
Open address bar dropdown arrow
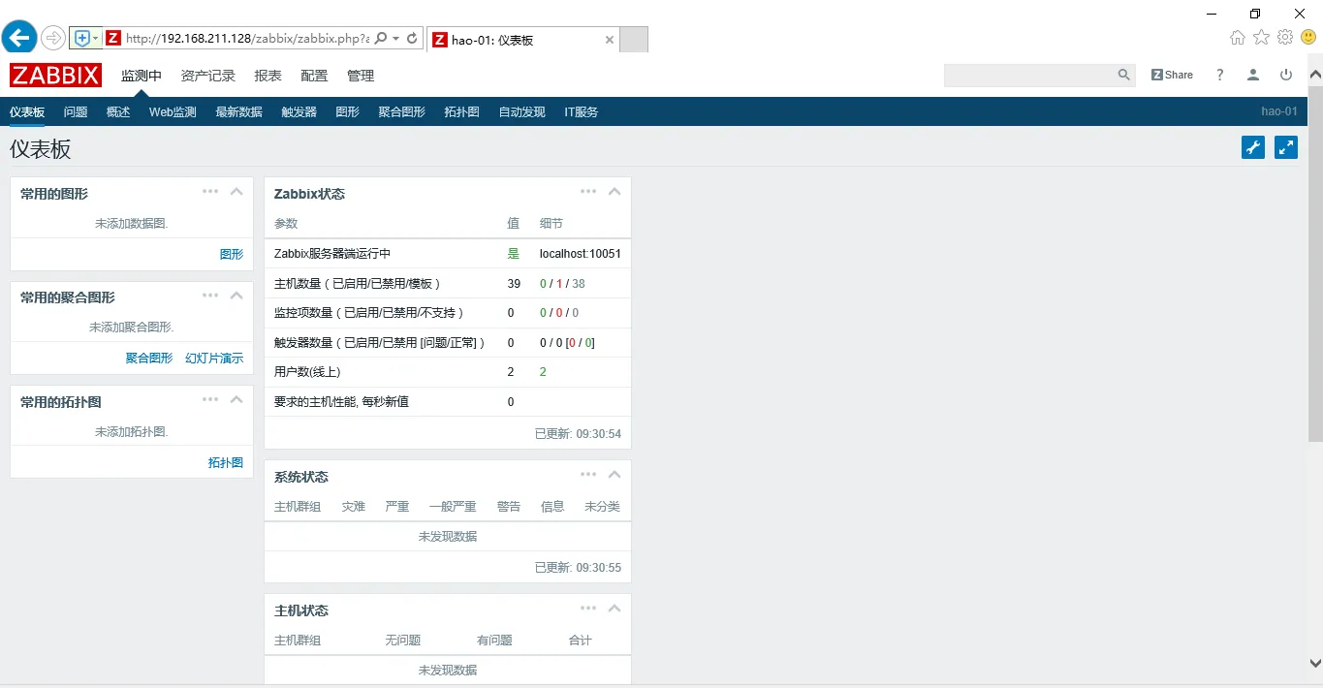pos(396,39)
